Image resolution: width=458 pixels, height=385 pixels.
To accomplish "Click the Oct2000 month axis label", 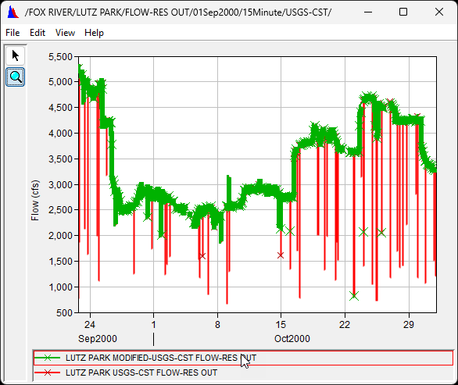I will [292, 339].
